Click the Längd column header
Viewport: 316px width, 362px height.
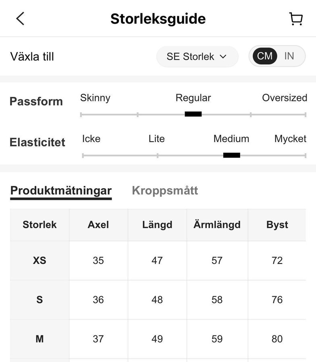point(157,225)
